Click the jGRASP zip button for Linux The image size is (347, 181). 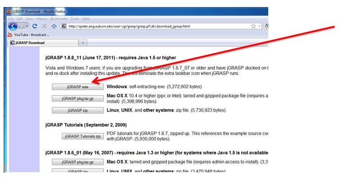(x=78, y=110)
